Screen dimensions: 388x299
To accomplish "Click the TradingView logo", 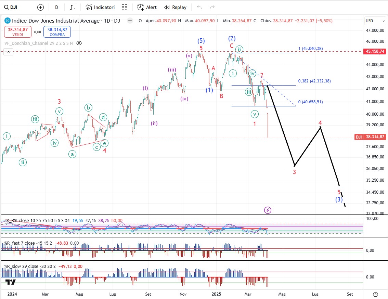I will tap(10, 282).
